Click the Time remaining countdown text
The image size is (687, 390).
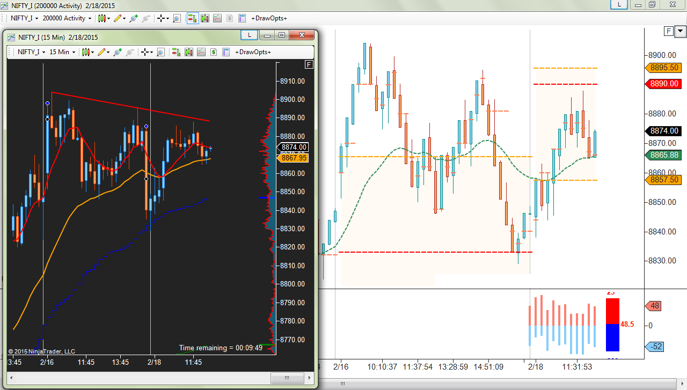(221, 348)
